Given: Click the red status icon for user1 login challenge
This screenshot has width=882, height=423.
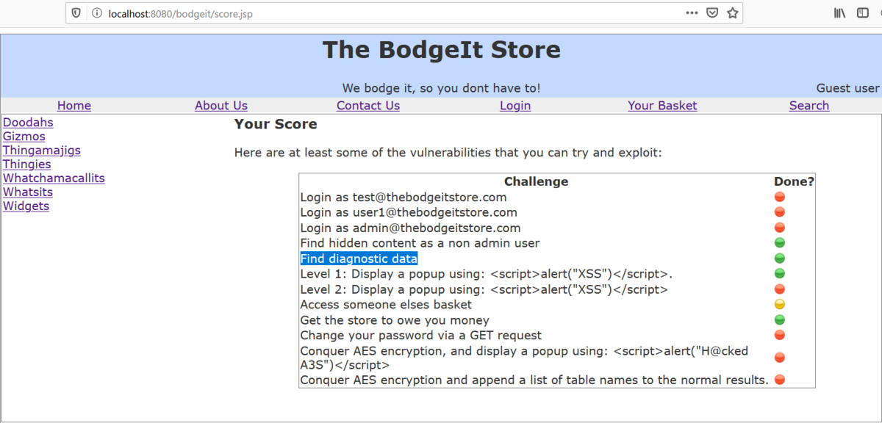Looking at the screenshot, I should point(780,212).
